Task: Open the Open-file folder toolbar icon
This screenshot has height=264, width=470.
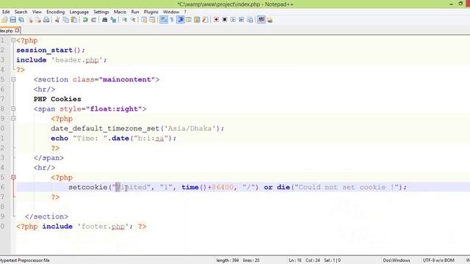Action: (4, 20)
